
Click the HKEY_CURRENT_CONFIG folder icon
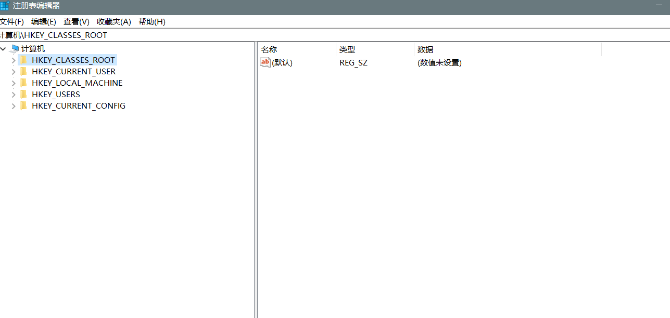tap(23, 105)
